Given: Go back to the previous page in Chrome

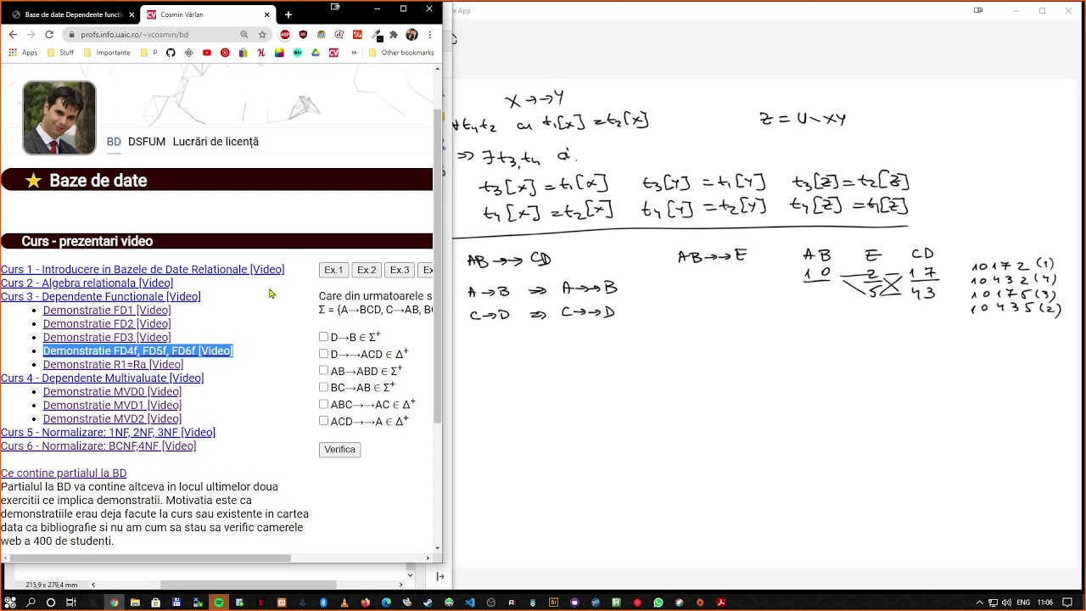Looking at the screenshot, I should tap(13, 35).
